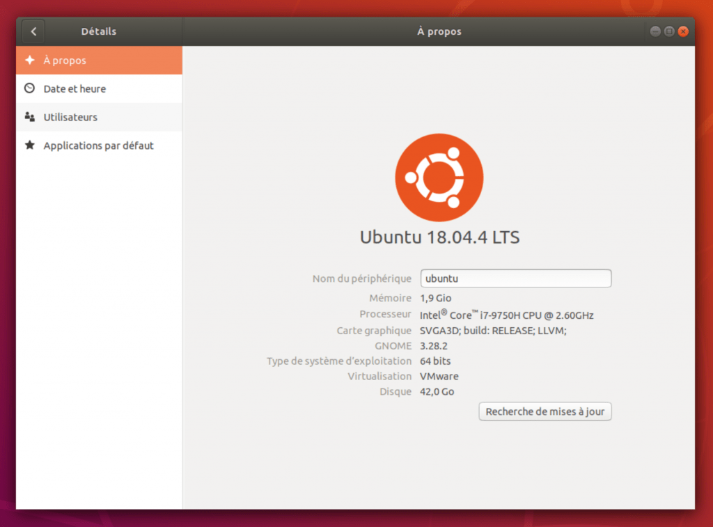Click the Détails header title
Image resolution: width=713 pixels, height=527 pixels.
tap(99, 31)
